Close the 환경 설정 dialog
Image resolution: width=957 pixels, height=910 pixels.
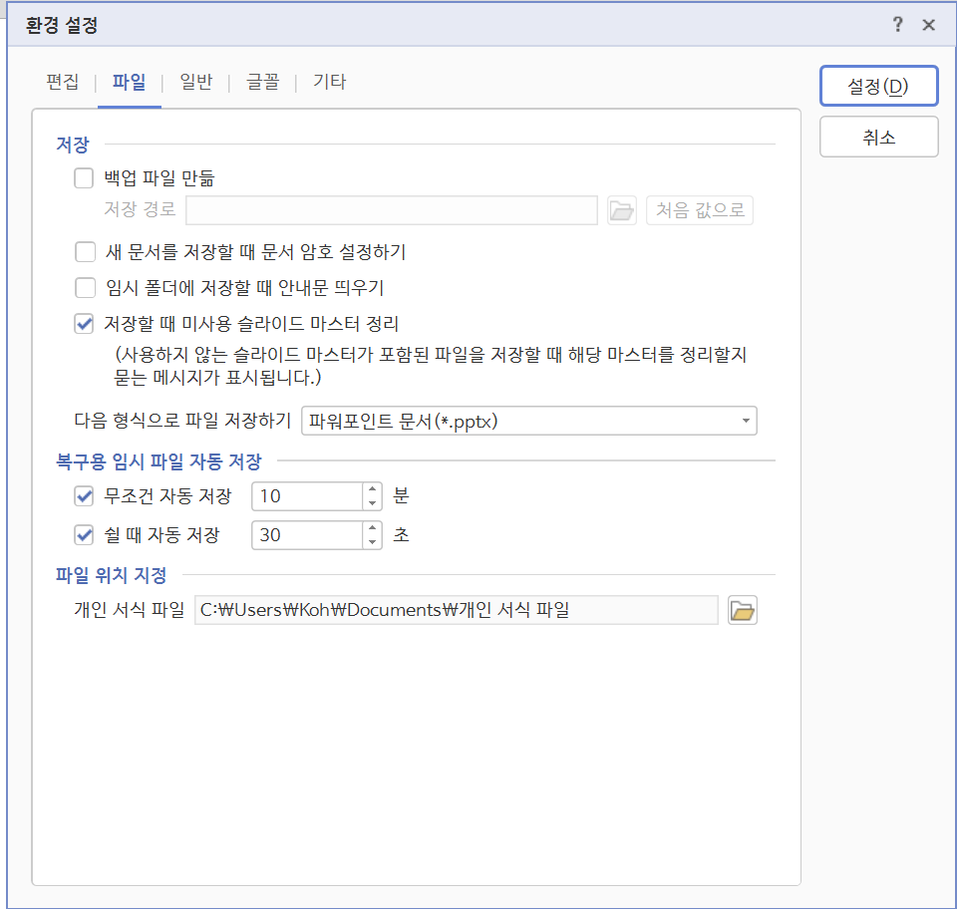point(928,25)
